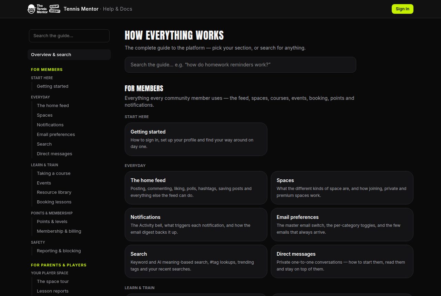The image size is (441, 296).
Task: Open Reporting & blocking sidebar link
Action: pos(59,251)
